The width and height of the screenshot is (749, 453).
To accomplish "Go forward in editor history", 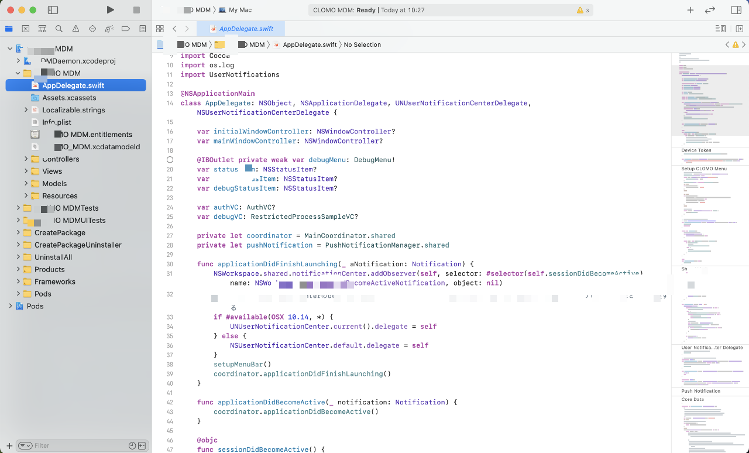I will coord(187,29).
